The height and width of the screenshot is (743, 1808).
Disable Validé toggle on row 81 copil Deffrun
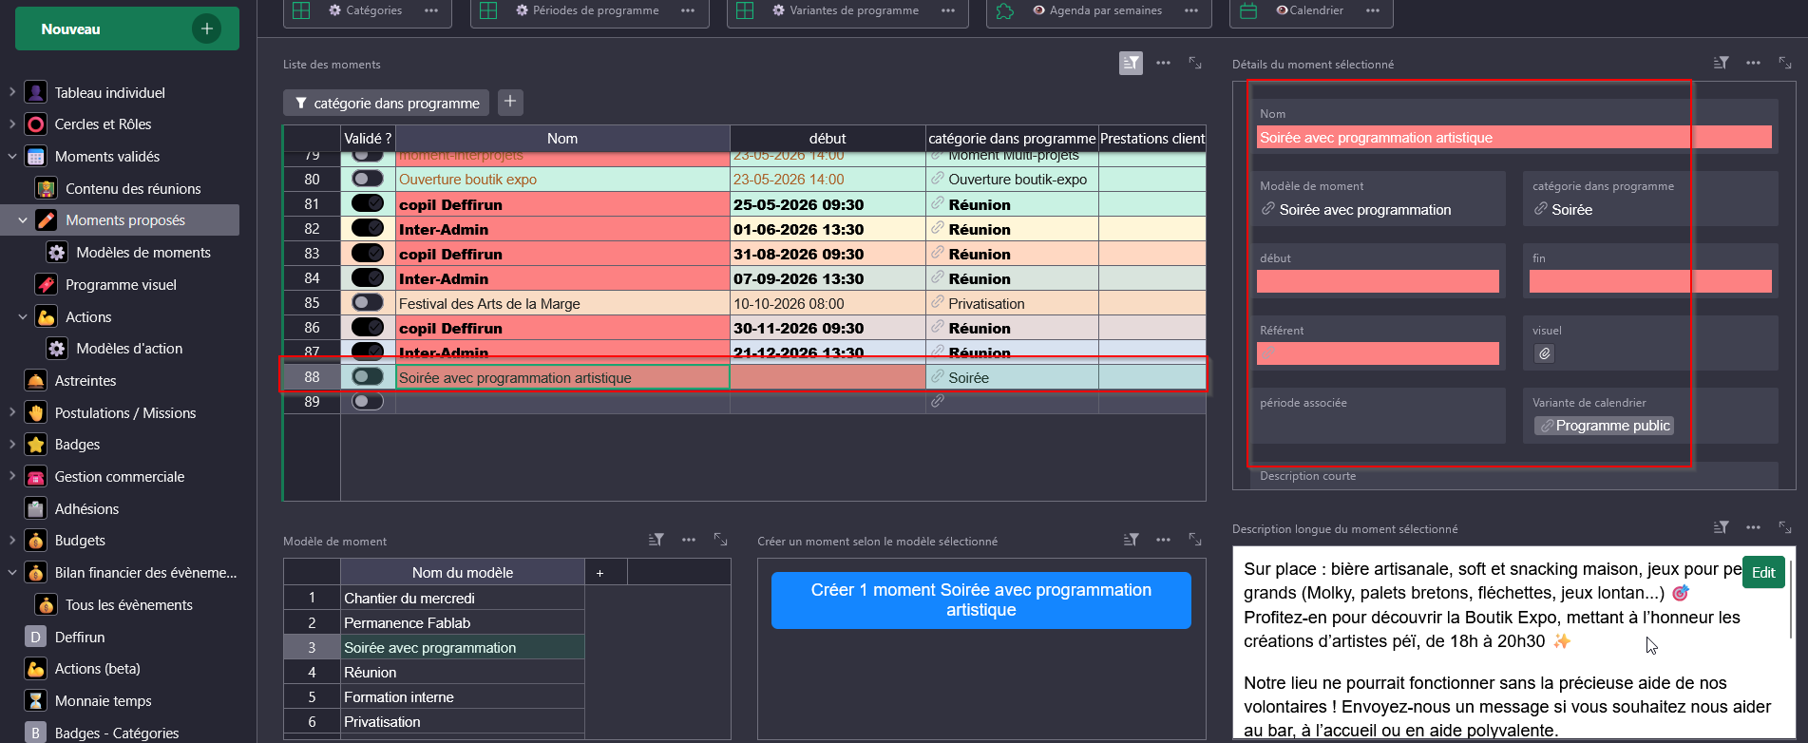367,203
